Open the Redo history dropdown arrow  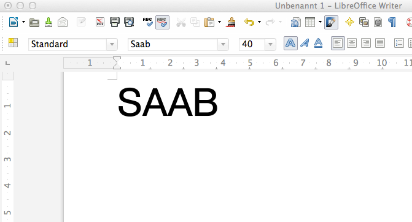(280, 22)
